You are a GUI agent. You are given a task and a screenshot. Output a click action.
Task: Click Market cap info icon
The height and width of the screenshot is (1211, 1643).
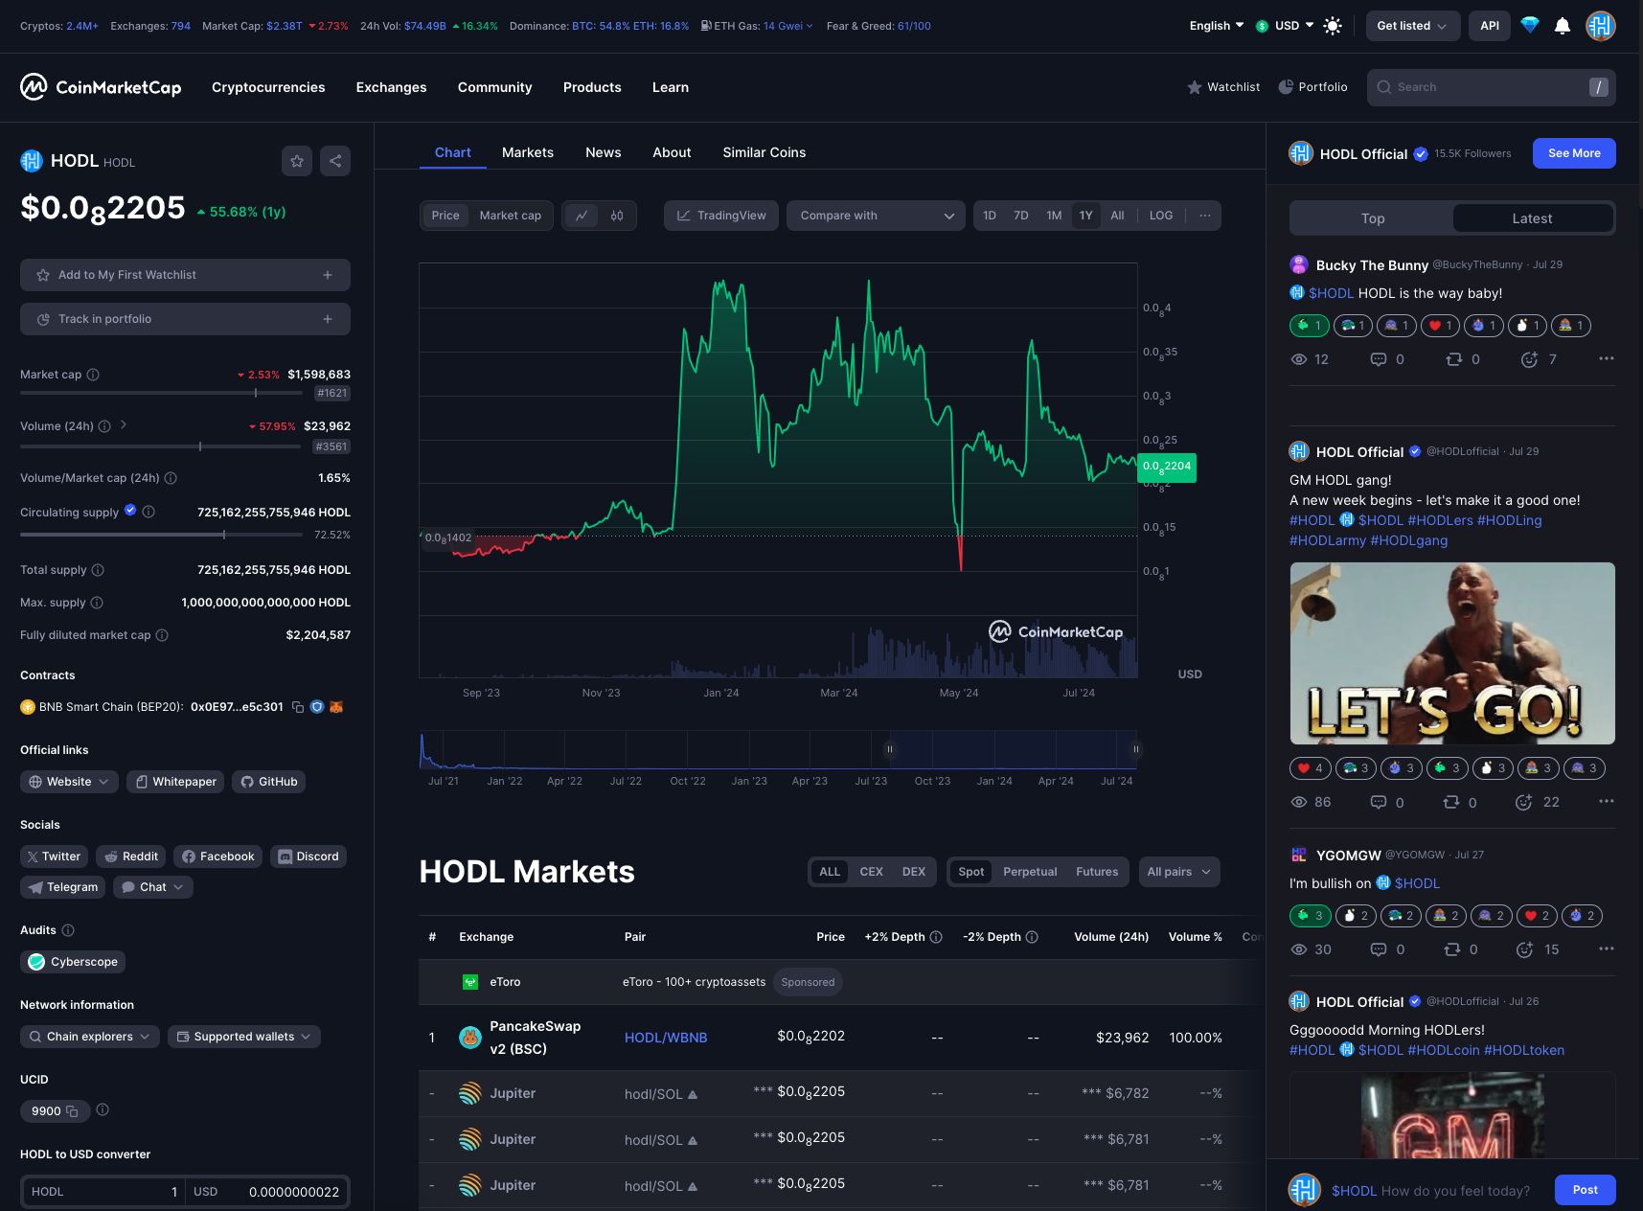(x=93, y=375)
